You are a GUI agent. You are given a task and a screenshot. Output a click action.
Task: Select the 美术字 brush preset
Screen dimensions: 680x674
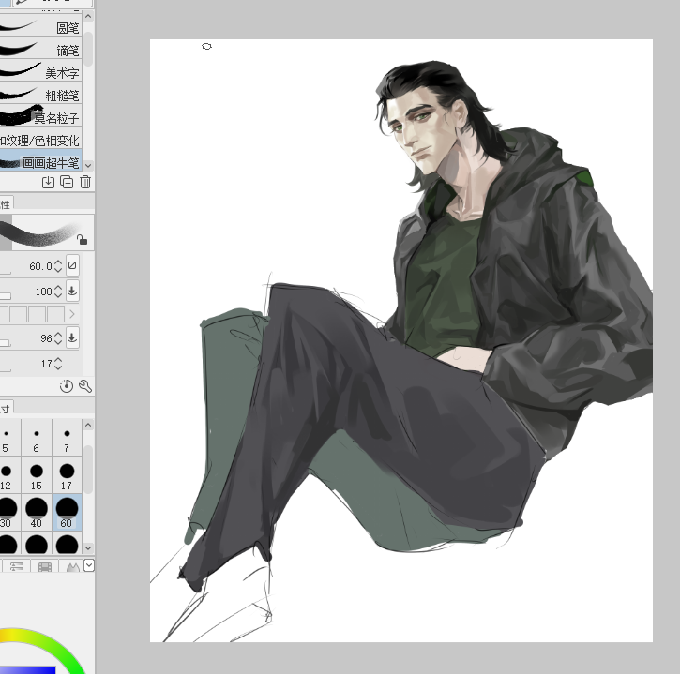40,72
